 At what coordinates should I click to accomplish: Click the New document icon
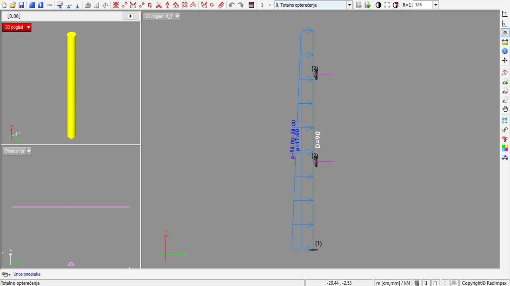(x=4, y=5)
